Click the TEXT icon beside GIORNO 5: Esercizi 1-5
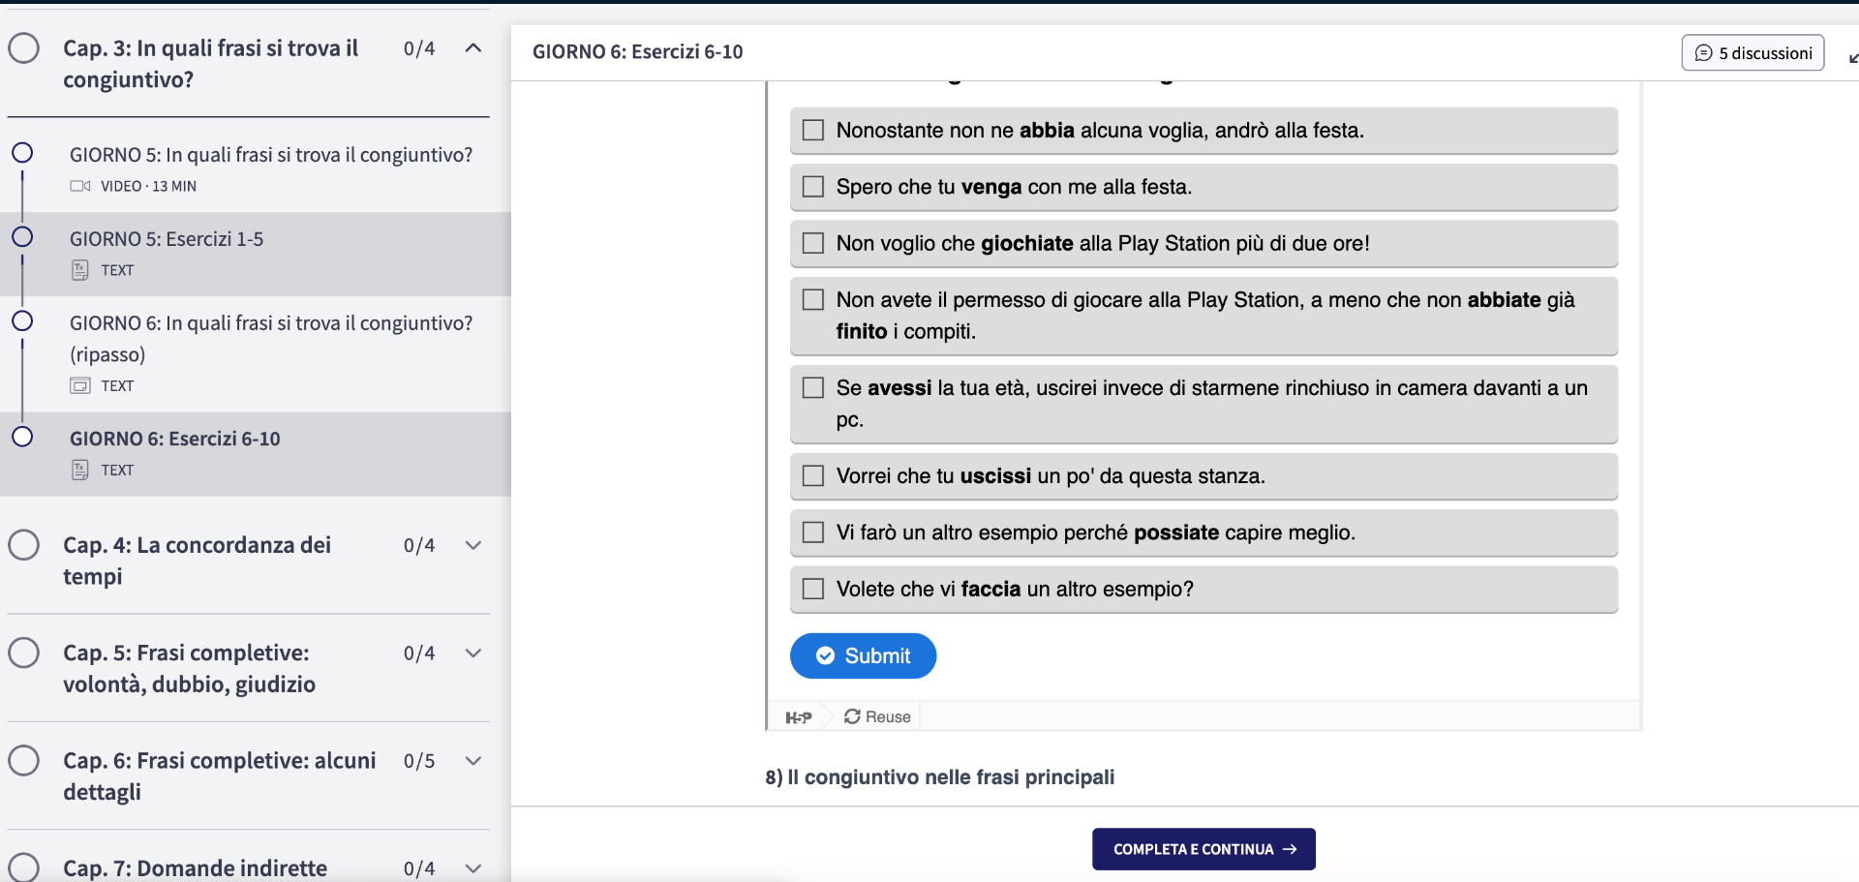1859x882 pixels. (x=78, y=269)
